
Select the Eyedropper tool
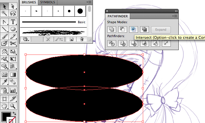click(x=4, y=82)
